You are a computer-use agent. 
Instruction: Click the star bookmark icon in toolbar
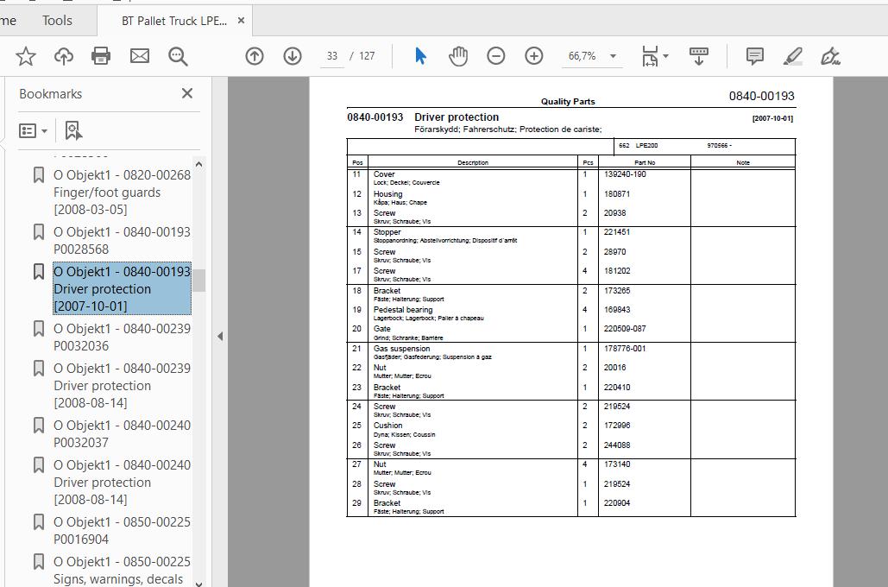tap(26, 56)
